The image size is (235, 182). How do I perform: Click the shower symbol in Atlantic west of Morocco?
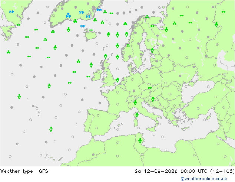point(51,129)
